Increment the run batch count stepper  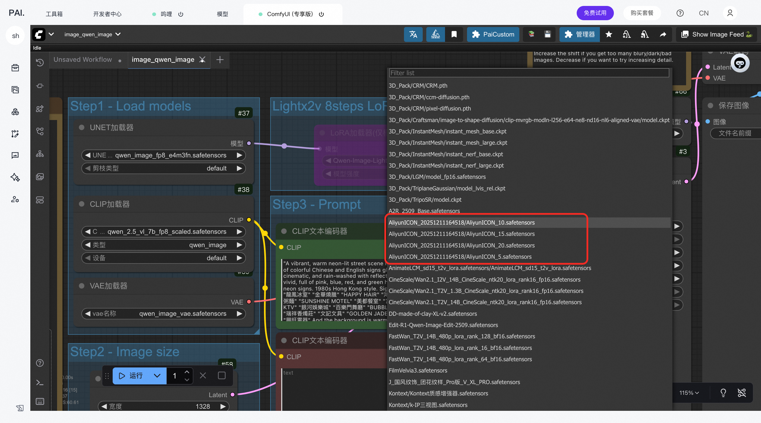click(x=187, y=372)
